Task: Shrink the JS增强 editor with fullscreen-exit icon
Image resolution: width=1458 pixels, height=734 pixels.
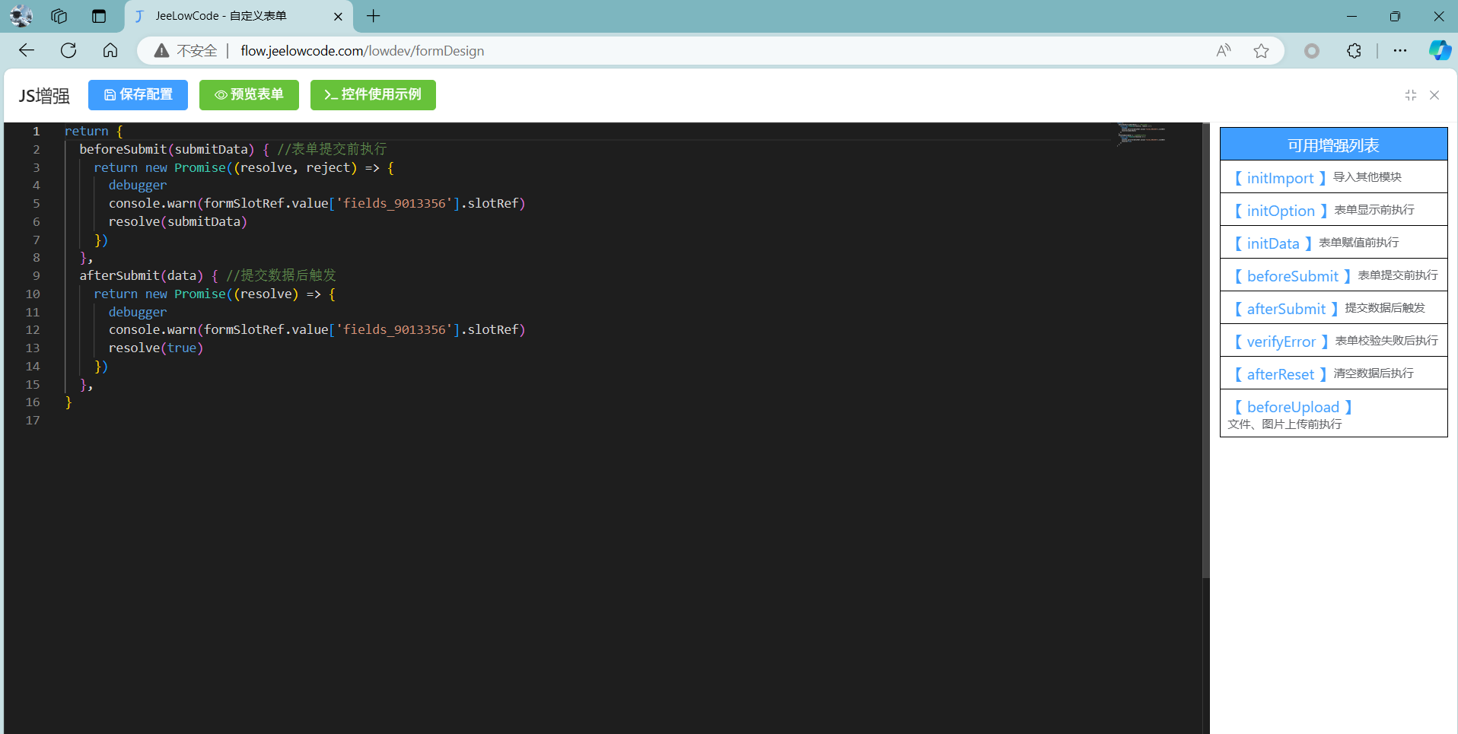Action: [1410, 95]
